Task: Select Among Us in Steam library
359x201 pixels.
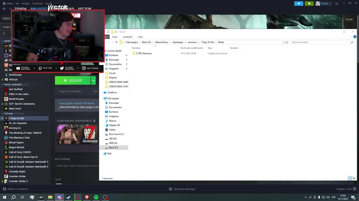Action: 15,128
